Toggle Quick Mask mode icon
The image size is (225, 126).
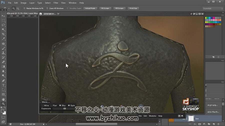point(3,117)
